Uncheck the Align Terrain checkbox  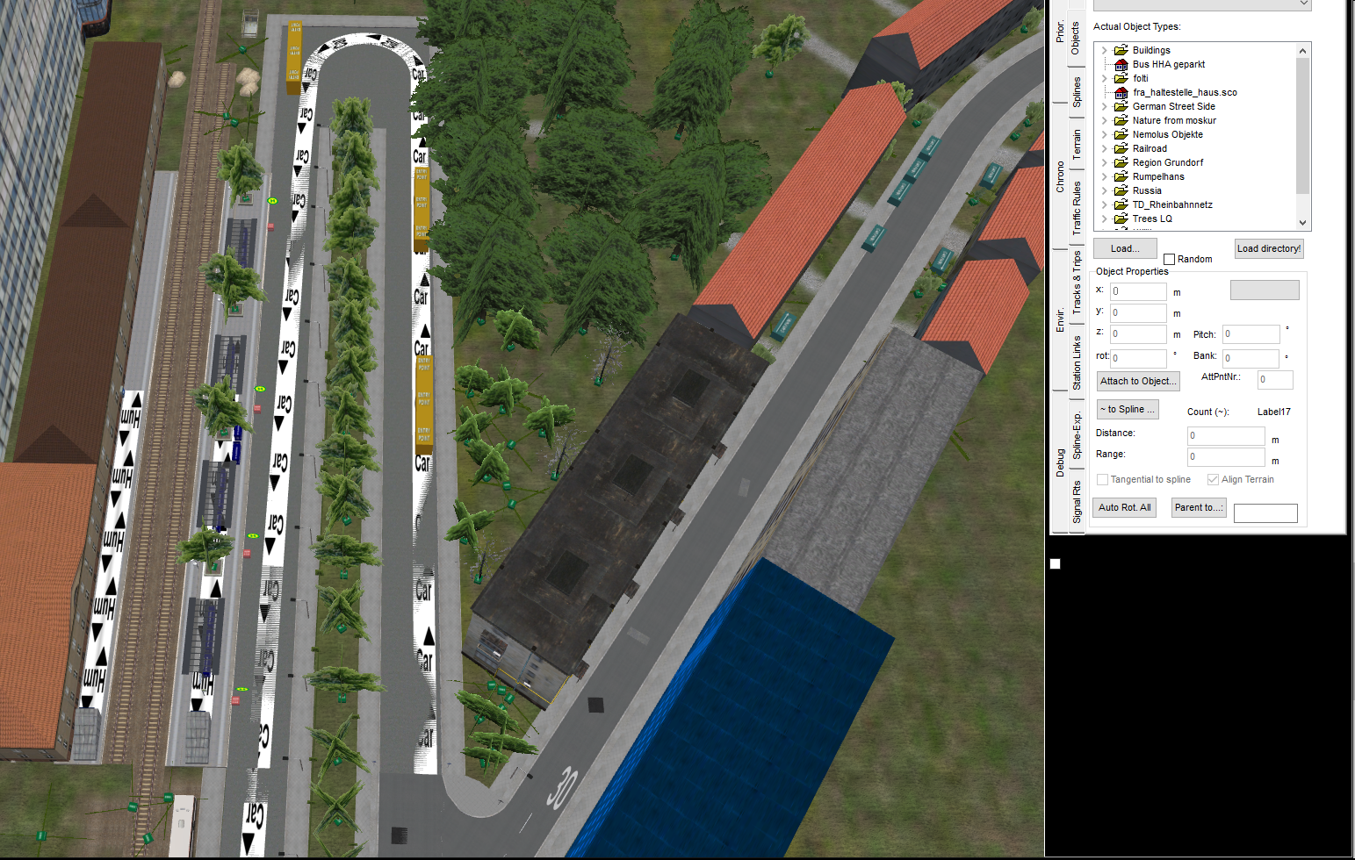[x=1213, y=480]
